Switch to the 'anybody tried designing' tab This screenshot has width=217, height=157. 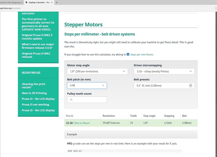[12, 3]
